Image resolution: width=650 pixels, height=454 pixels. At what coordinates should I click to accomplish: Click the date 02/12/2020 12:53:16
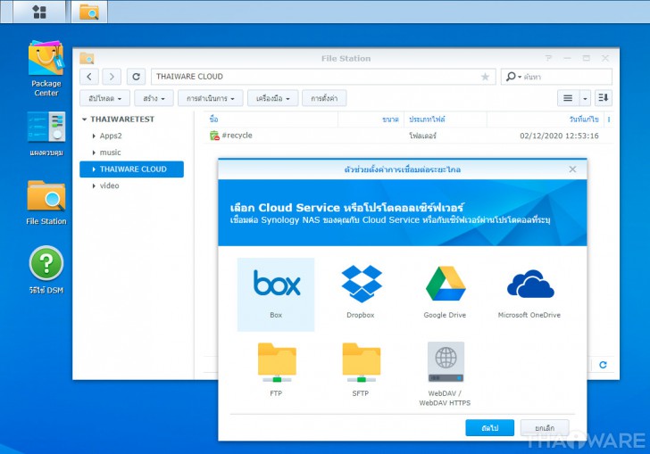tap(559, 136)
